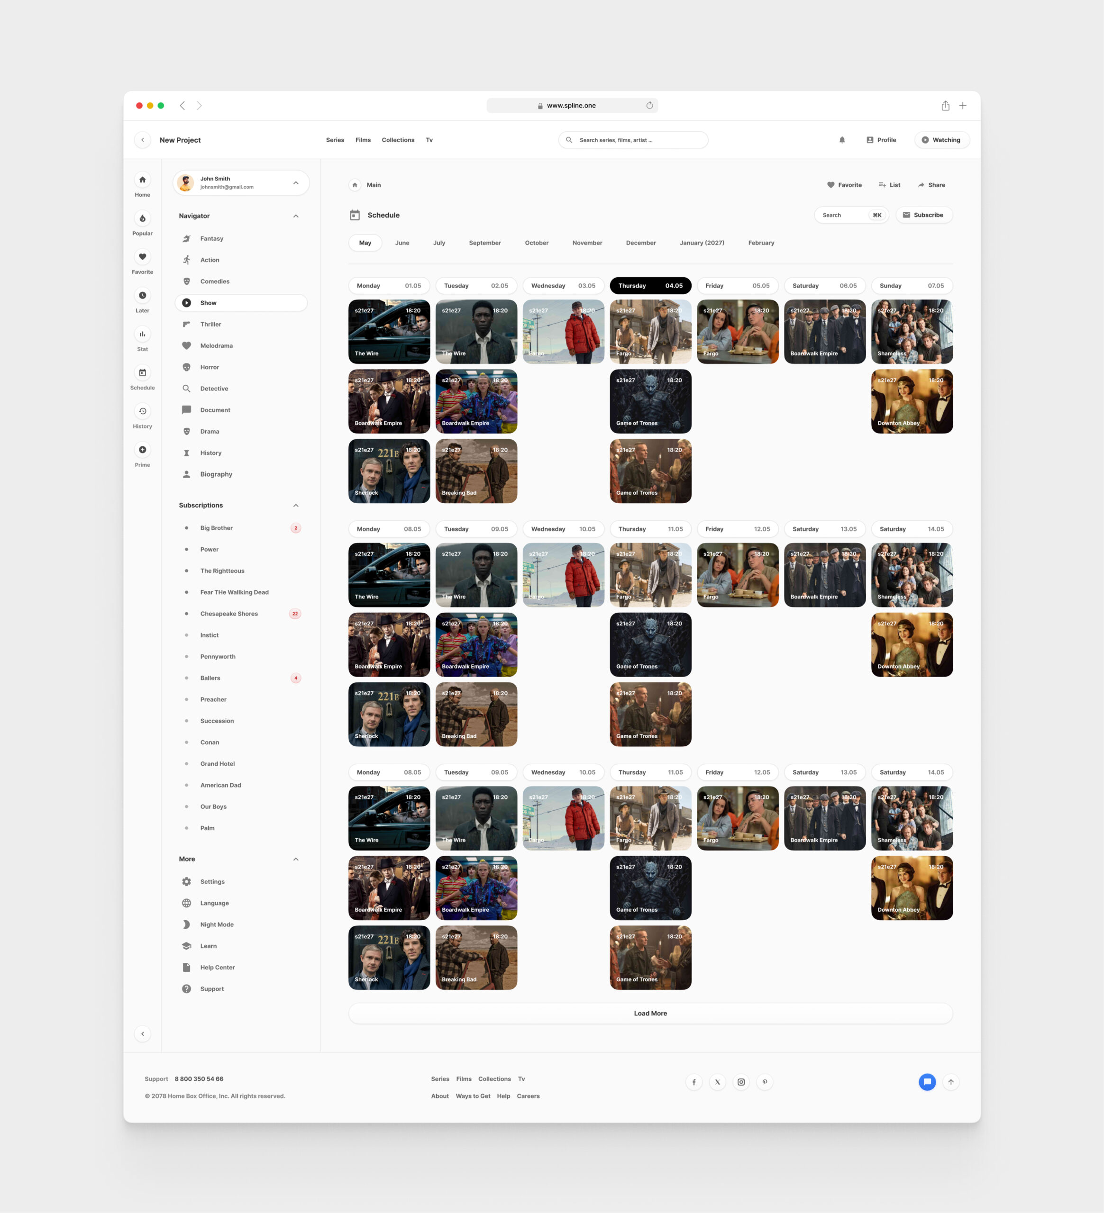The image size is (1104, 1213).
Task: Click the notification bell icon
Action: [x=842, y=140]
